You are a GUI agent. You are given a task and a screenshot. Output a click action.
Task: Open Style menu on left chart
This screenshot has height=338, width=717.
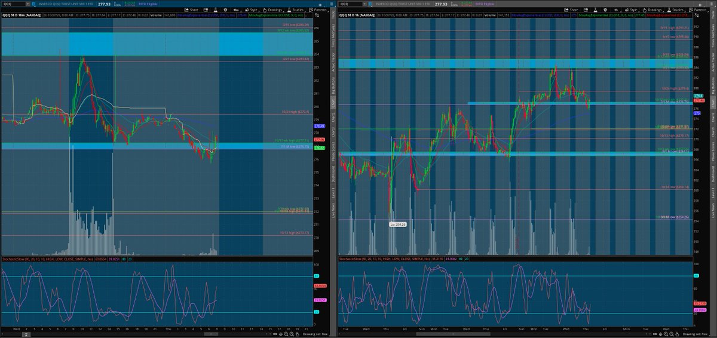pos(253,10)
